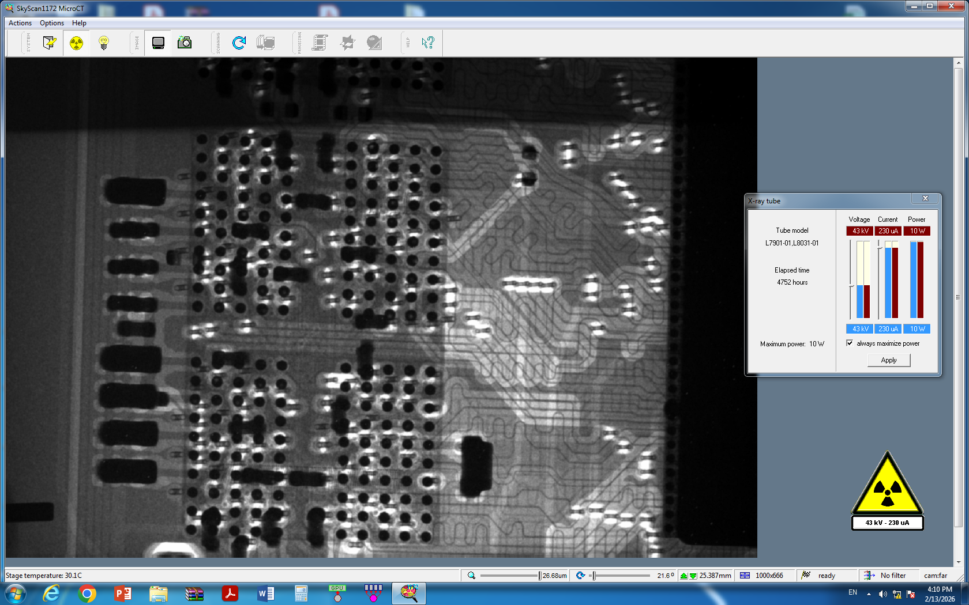
Task: Expand hidden system tray icons arrow
Action: [x=869, y=594]
